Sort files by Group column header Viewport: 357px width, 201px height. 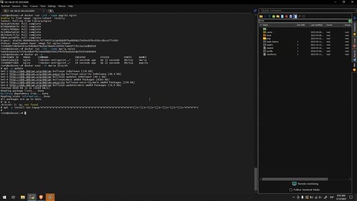tap(347, 25)
